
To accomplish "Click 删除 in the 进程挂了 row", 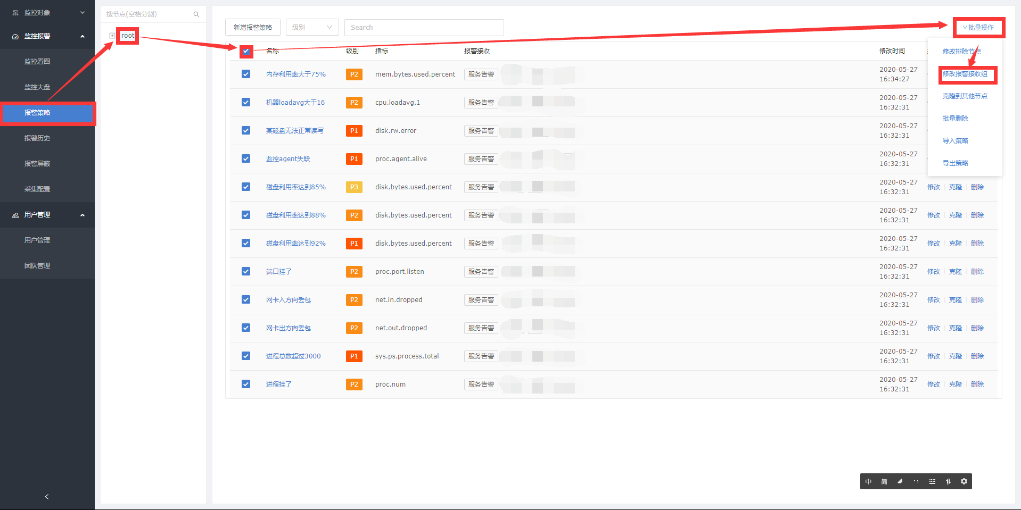I will (x=977, y=384).
